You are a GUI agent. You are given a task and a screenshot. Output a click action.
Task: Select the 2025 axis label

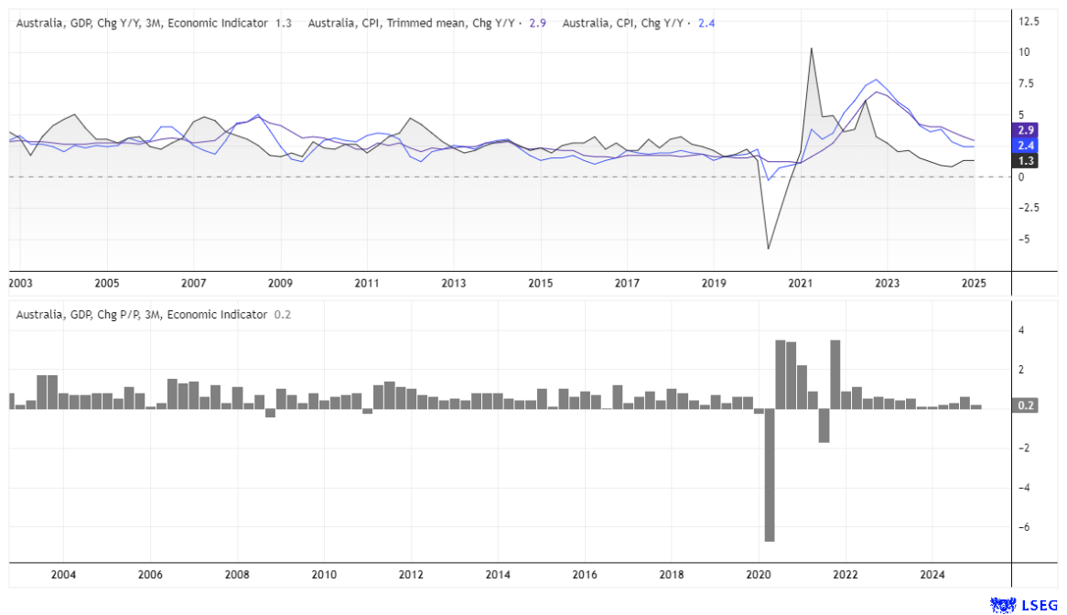coord(974,284)
